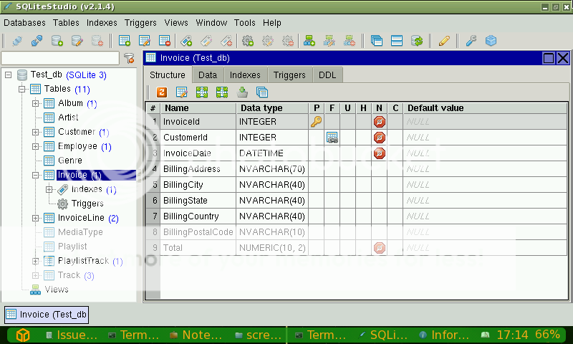The height and width of the screenshot is (344, 573).
Task: Select the NVARCHAR(70) data type cell
Action: coord(272,169)
